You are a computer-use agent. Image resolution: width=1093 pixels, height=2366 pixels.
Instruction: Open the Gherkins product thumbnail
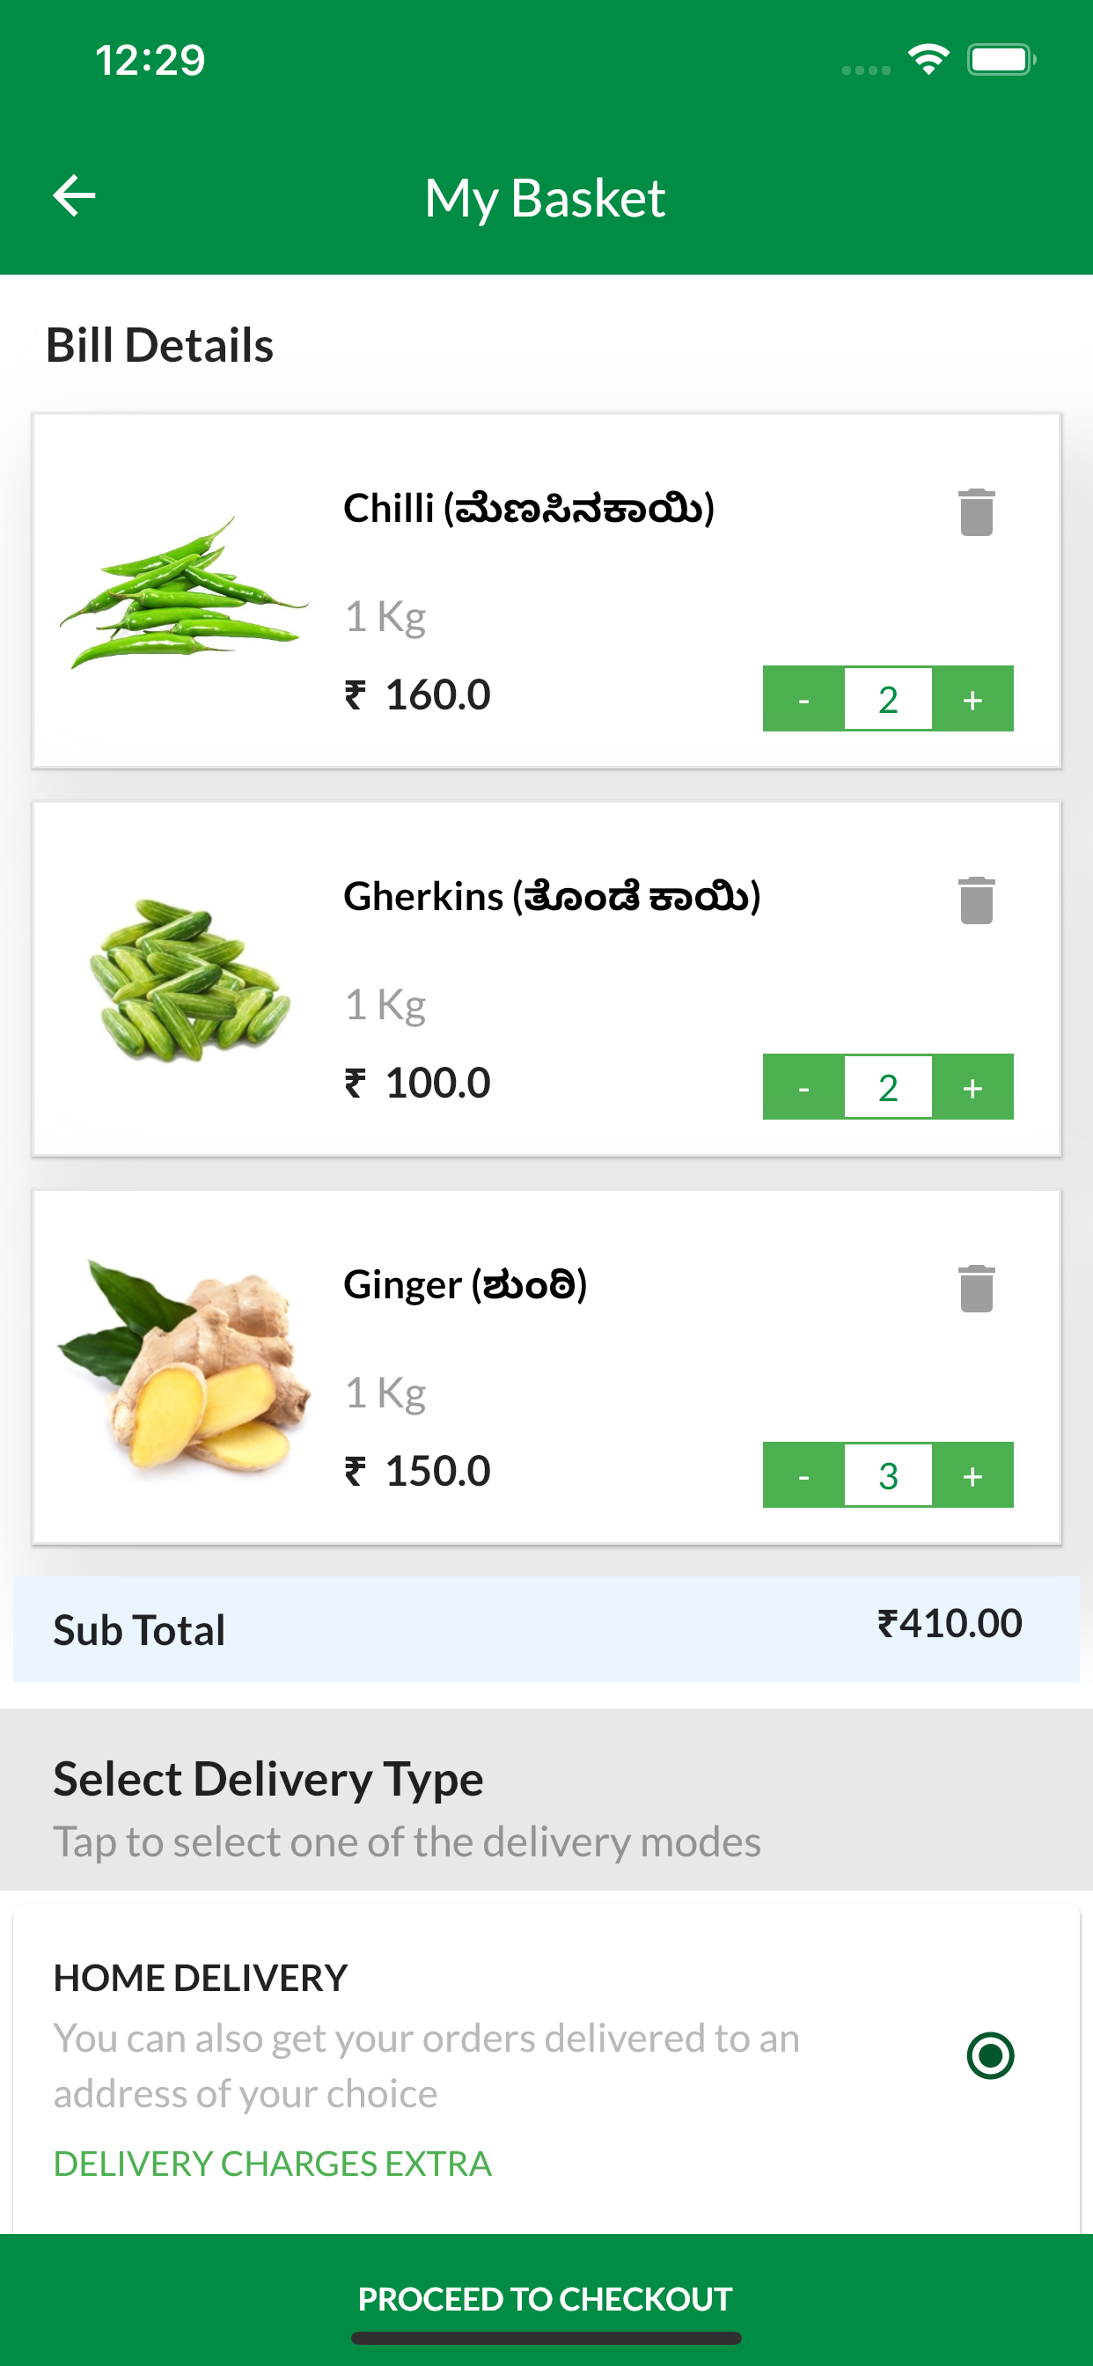pyautogui.click(x=190, y=981)
